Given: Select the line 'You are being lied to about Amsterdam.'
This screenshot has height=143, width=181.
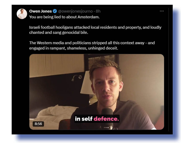Looking at the screenshot, I should pos(64,17).
